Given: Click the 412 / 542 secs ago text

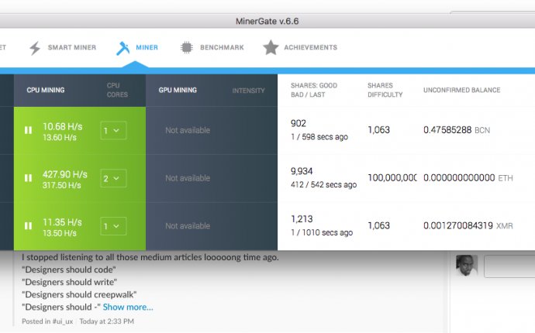Looking at the screenshot, I should coord(324,184).
